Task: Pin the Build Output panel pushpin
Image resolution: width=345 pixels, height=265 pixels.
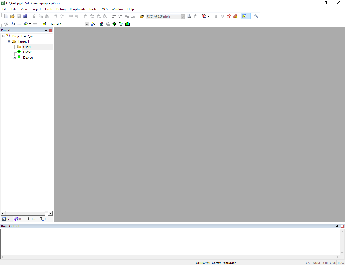Action: [x=337, y=226]
